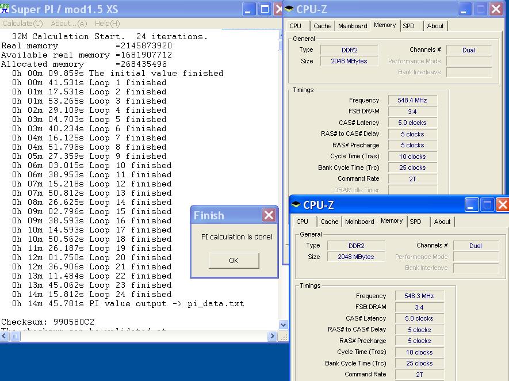The width and height of the screenshot is (509, 381).
Task: Click the DDR2 type field in top CPU-Z
Action: tap(349, 50)
